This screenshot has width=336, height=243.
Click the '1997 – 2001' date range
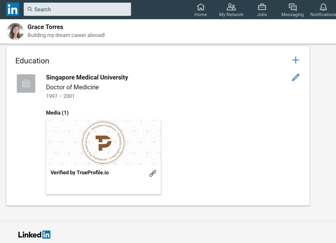[60, 96]
